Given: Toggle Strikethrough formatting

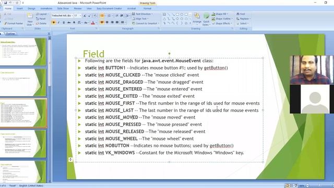Looking at the screenshot, I should pyautogui.click(x=69, y=22).
